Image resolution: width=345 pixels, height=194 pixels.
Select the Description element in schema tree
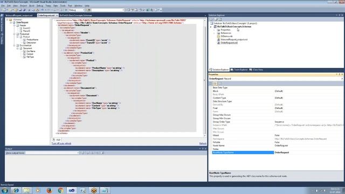click(31, 43)
